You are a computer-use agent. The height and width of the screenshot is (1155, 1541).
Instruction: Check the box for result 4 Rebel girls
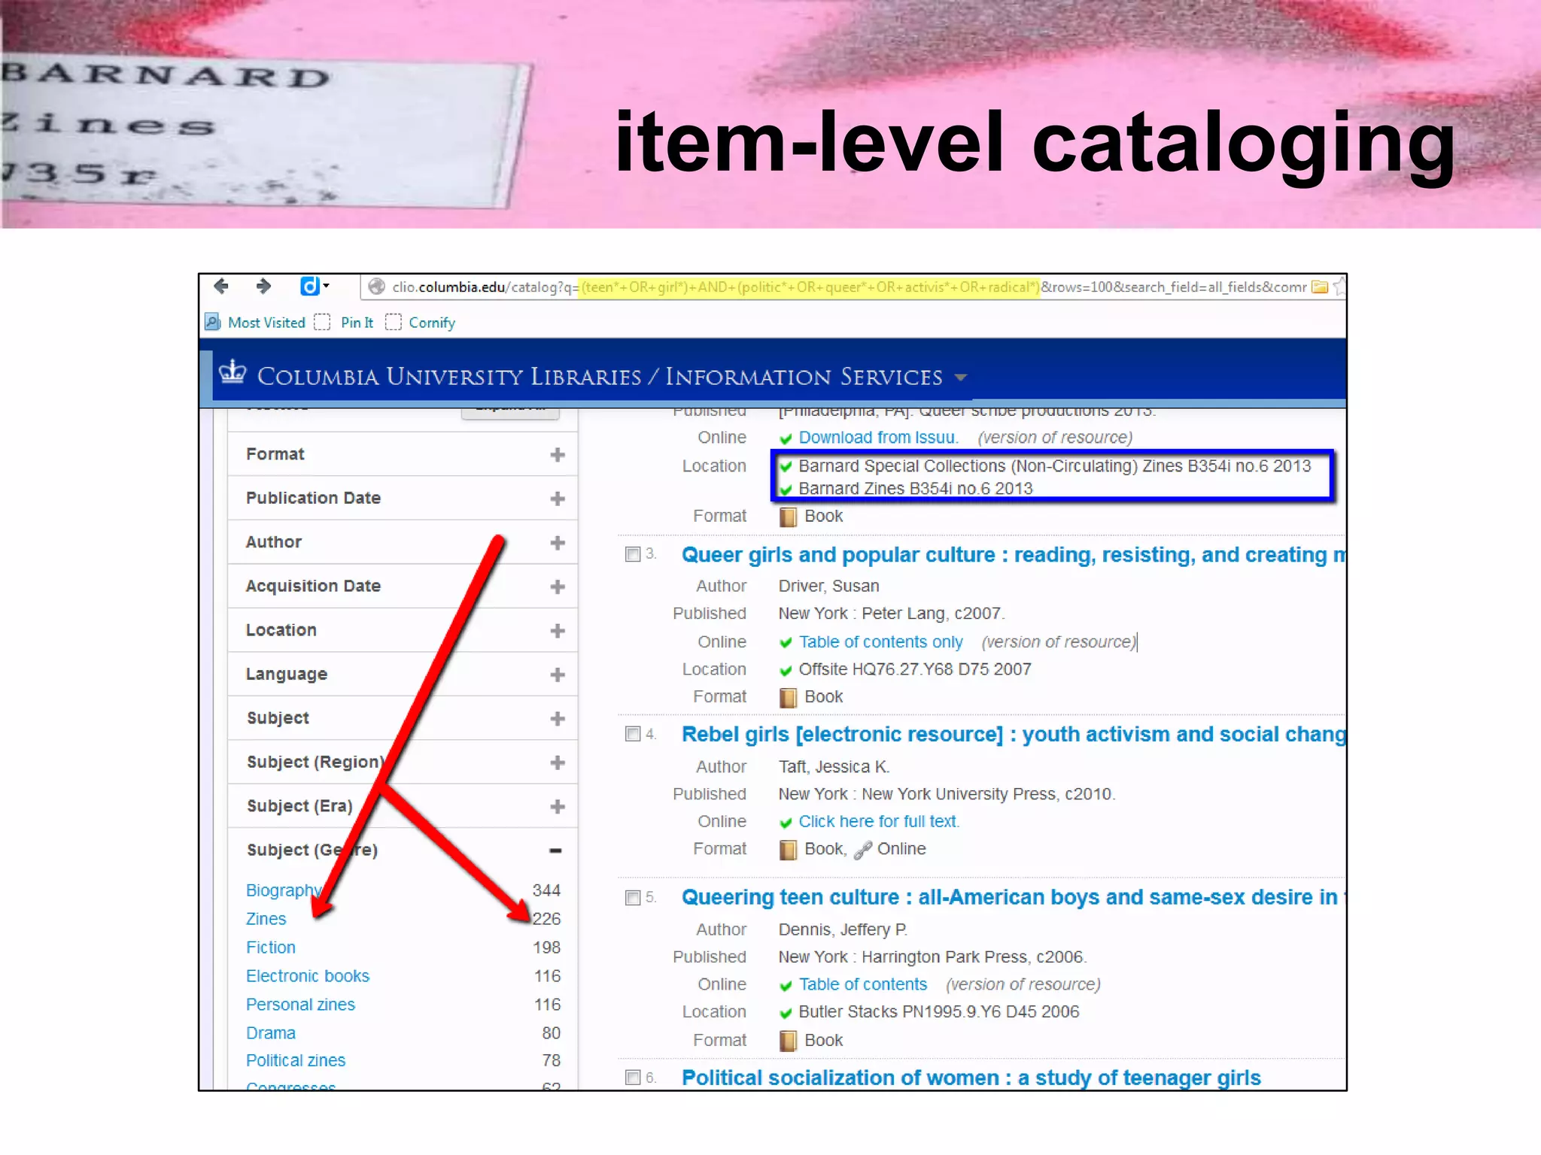coord(633,734)
